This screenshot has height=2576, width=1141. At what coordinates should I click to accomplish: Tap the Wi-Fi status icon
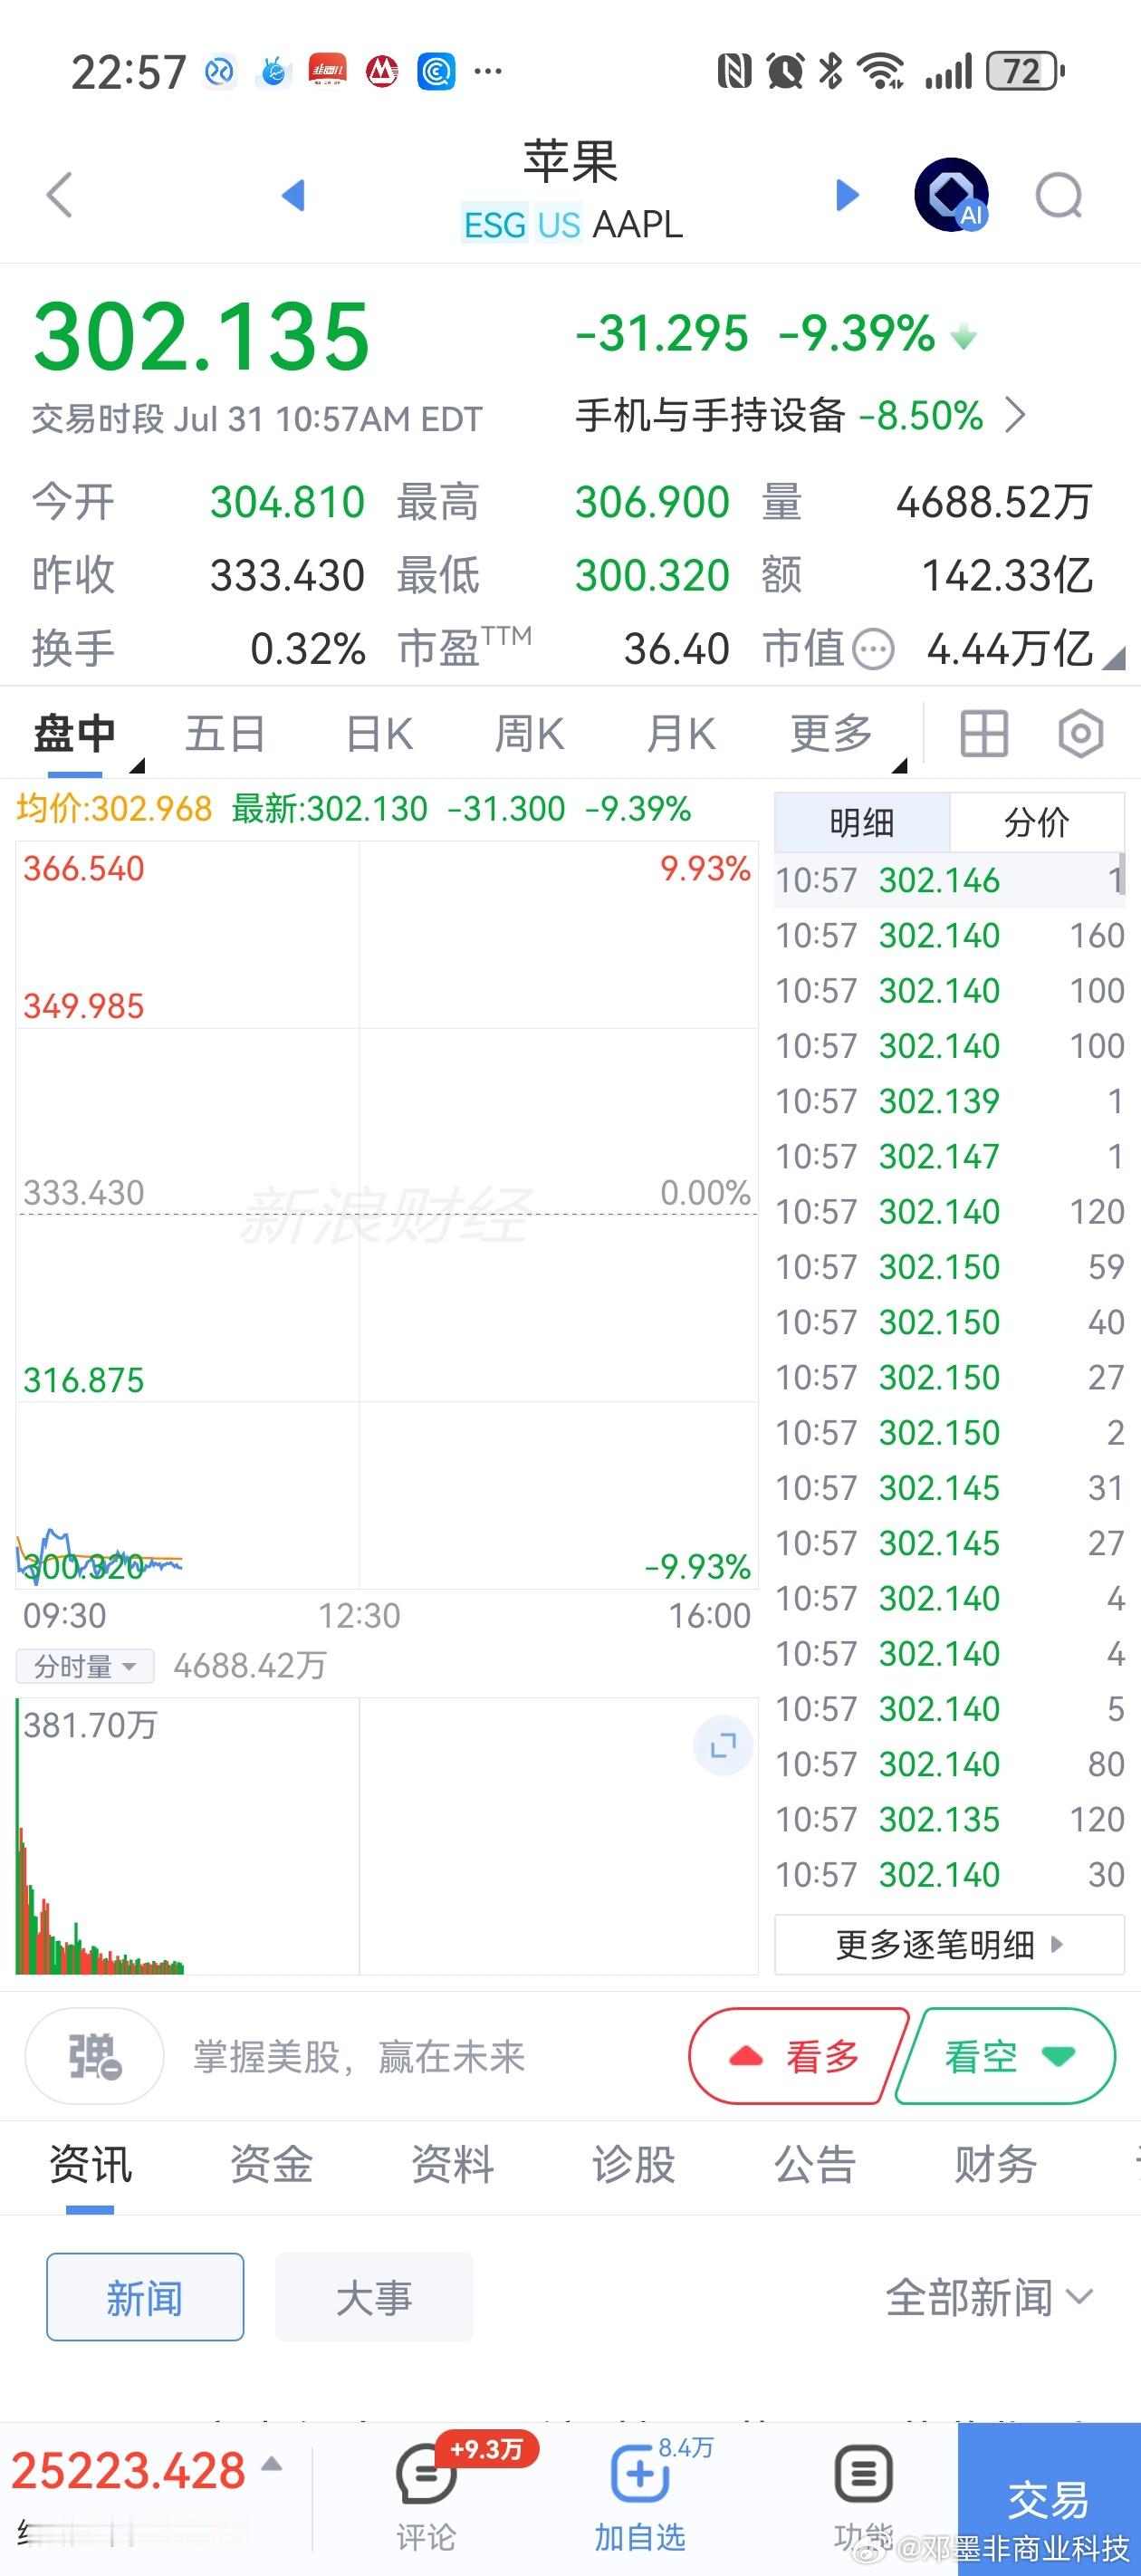tap(882, 71)
